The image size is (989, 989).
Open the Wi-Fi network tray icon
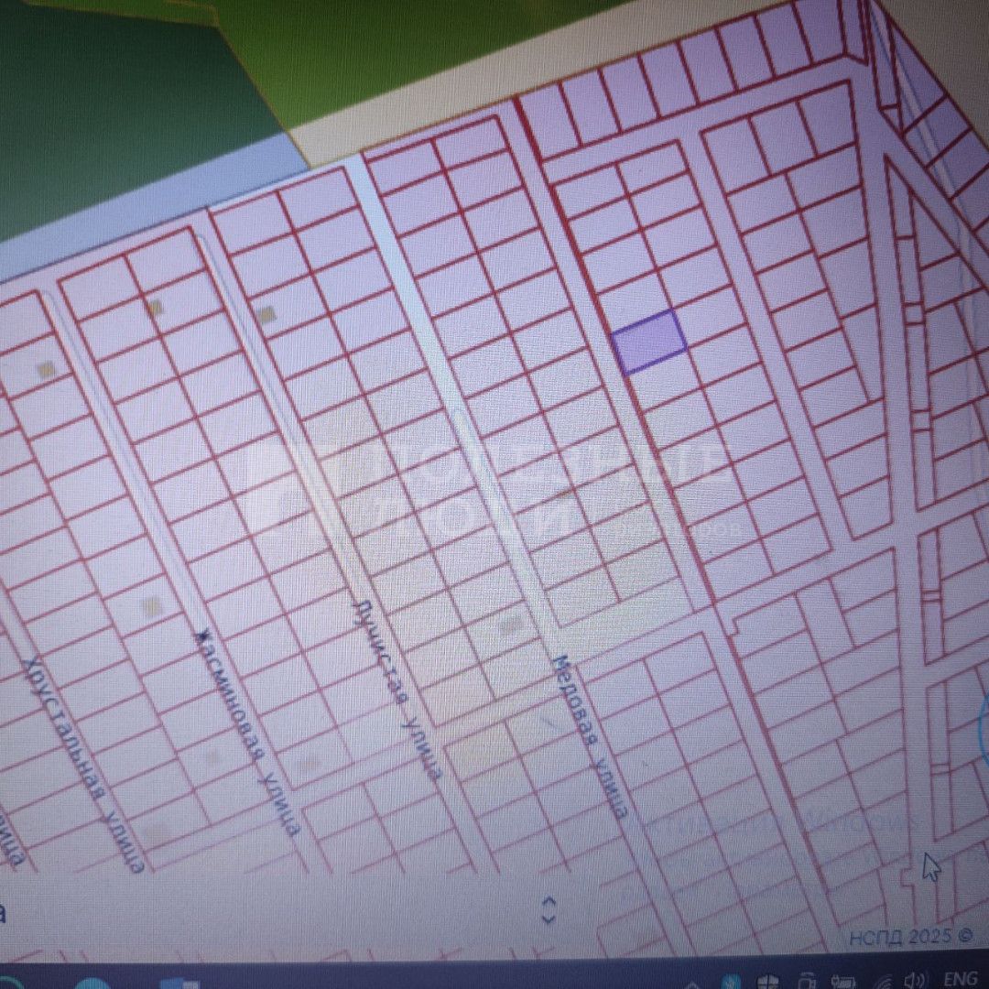tap(883, 980)
